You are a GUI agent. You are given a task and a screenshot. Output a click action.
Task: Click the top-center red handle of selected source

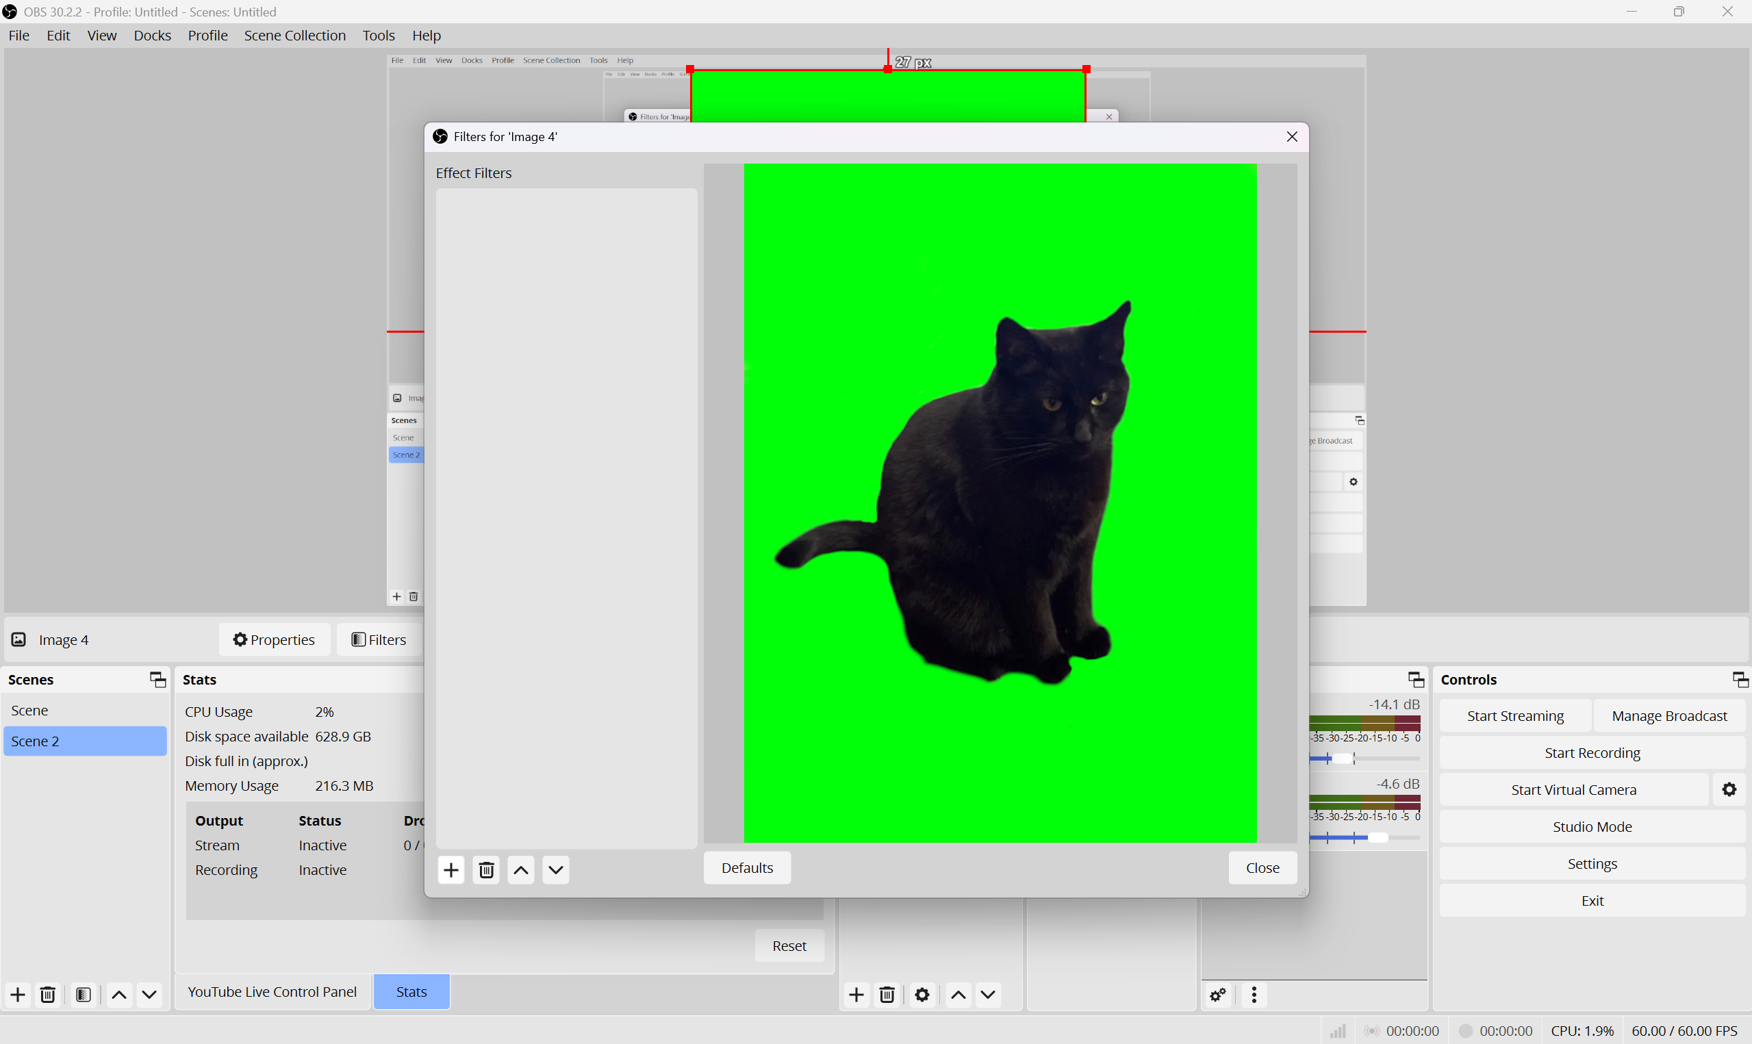click(x=887, y=69)
